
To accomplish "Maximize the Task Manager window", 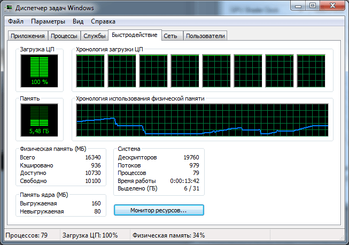I will coord(313,6).
